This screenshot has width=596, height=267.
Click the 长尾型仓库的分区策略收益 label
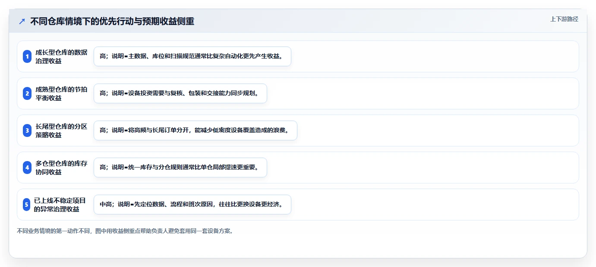click(x=61, y=130)
